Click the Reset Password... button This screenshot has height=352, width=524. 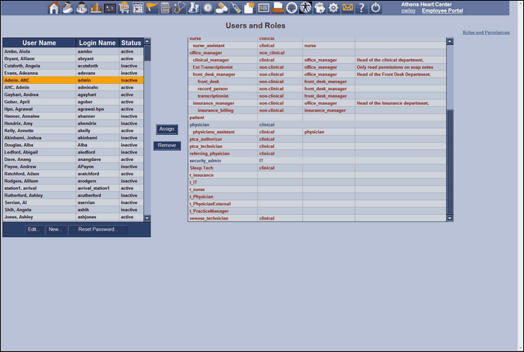tap(98, 229)
